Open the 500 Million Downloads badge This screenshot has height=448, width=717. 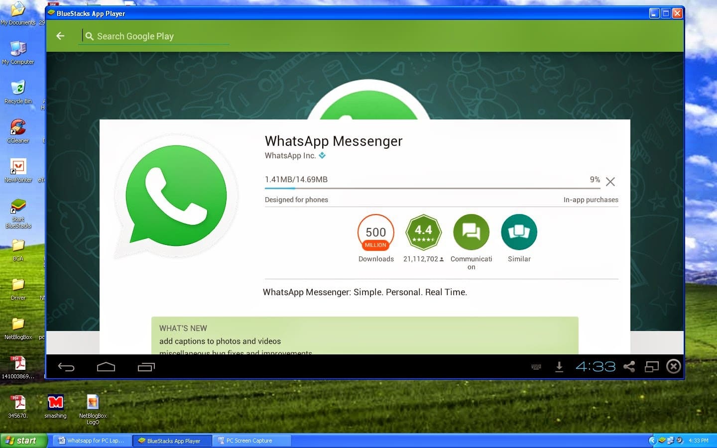(376, 232)
